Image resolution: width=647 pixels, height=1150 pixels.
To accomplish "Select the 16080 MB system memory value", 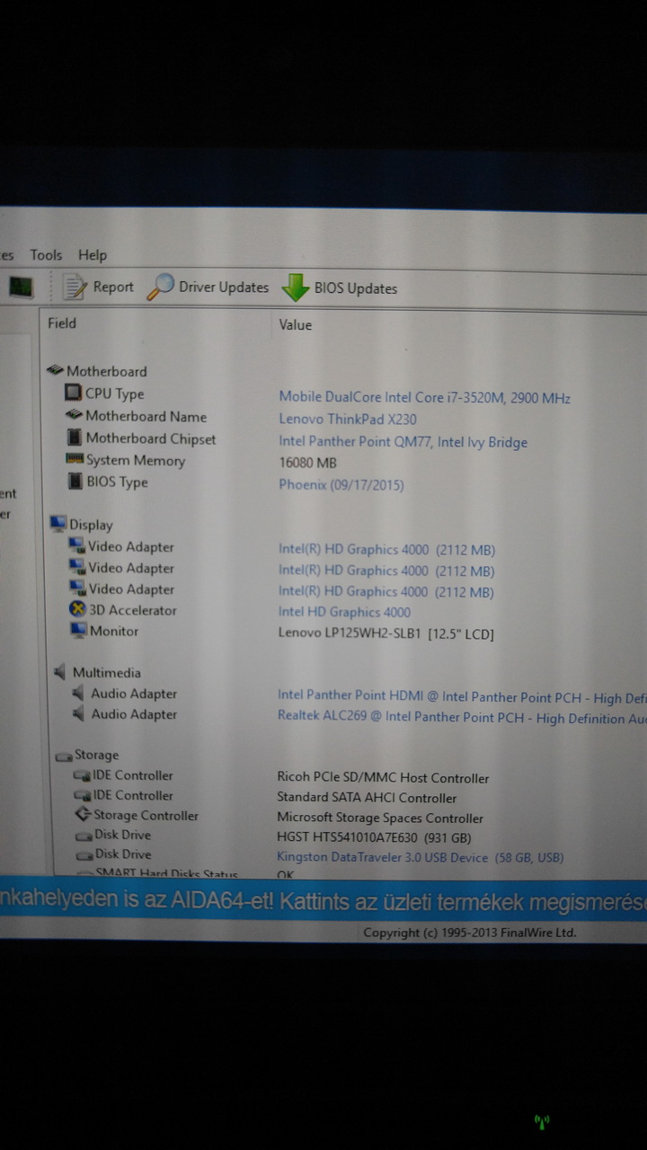I will pos(307,463).
